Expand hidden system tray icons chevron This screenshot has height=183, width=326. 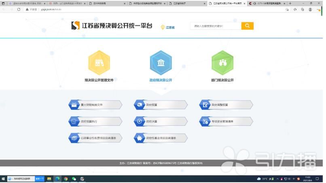277,179
